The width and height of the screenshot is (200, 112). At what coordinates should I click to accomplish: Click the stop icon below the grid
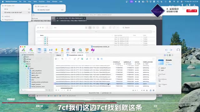pos(70,90)
